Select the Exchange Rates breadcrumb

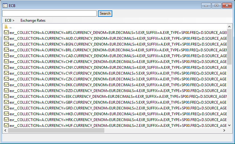pos(33,20)
